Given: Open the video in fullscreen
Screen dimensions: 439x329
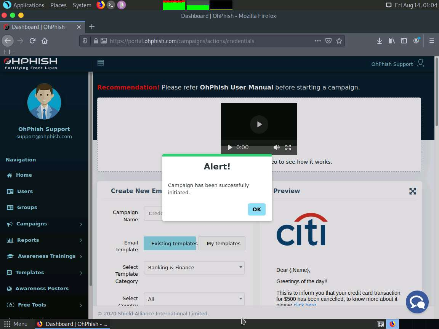Looking at the screenshot, I should (x=288, y=147).
